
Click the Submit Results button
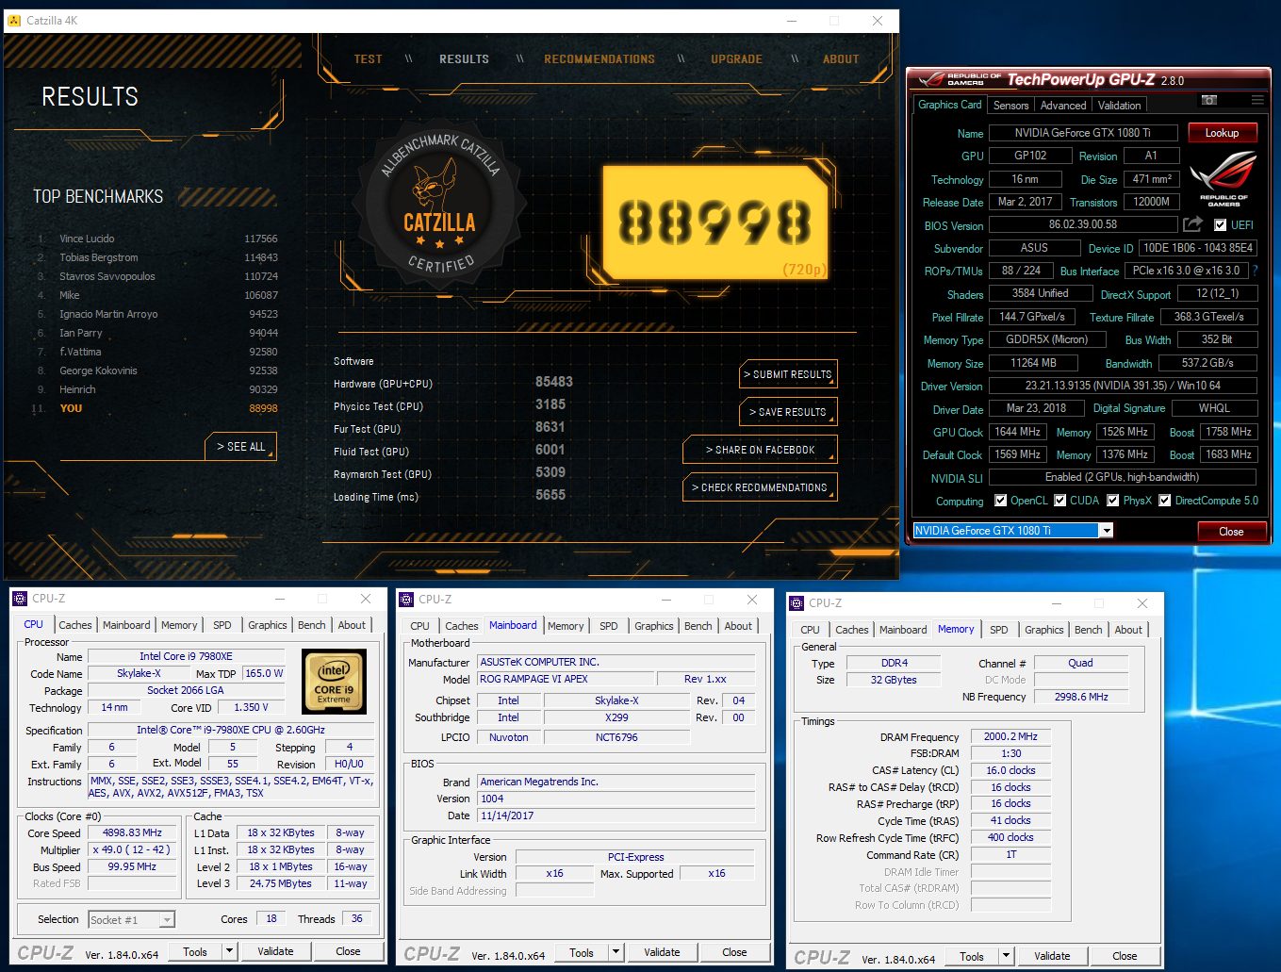pos(789,374)
